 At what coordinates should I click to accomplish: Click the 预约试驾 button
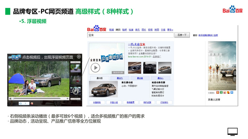(147, 102)
